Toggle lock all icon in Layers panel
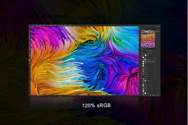 148,53
